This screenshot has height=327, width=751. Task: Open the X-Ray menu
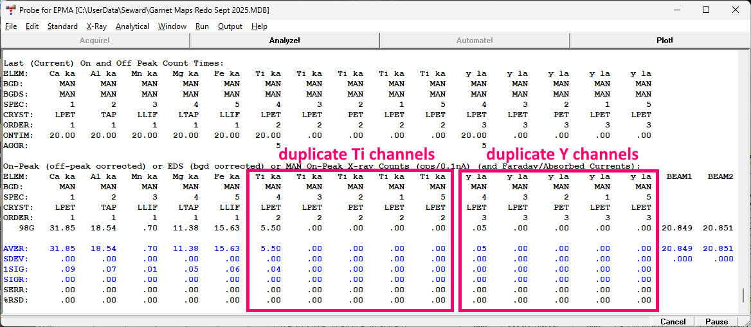point(96,26)
